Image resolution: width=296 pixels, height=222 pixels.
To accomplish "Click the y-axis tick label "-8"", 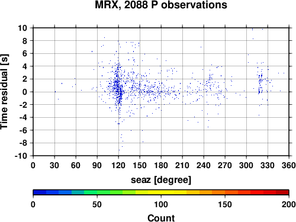I will (x=23, y=143).
